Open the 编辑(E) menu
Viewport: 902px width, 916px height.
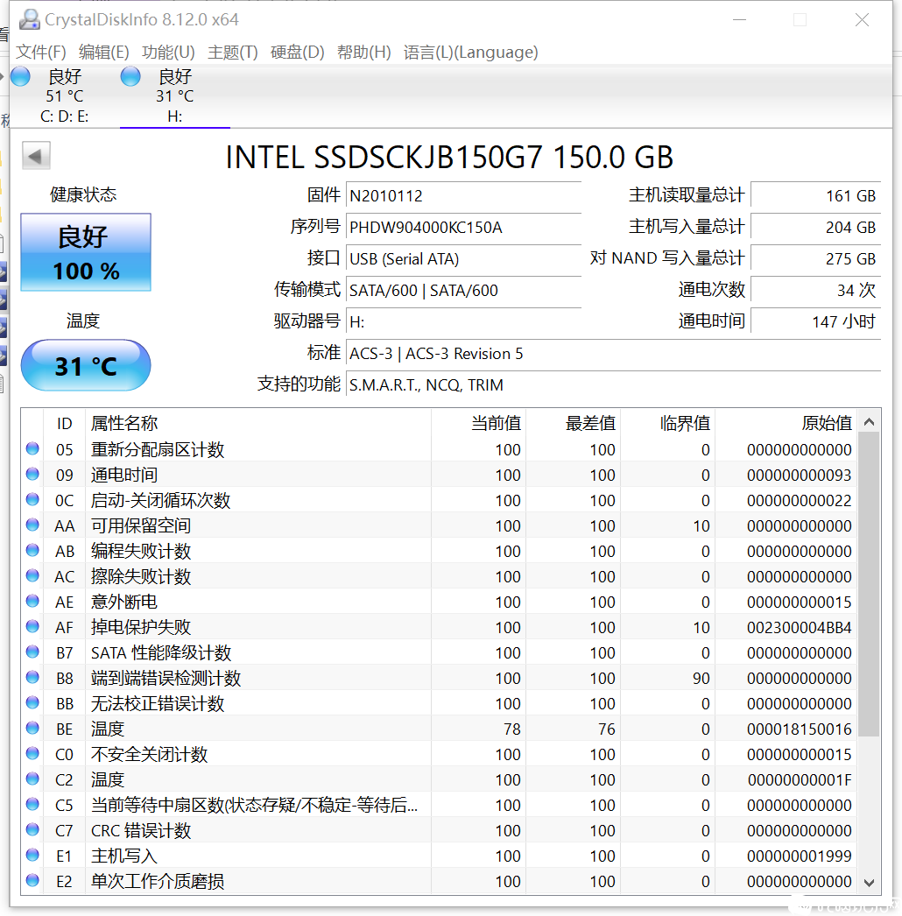pos(104,52)
